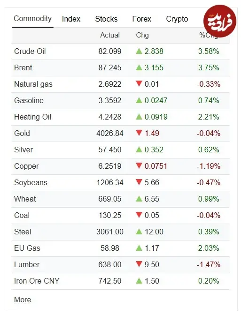Sort by the Chg column header
Viewport: 241px width, 315px height.
[x=142, y=35]
